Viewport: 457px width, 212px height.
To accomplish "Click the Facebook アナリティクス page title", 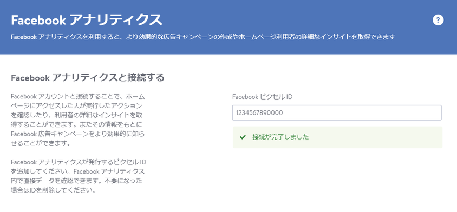I will [86, 21].
